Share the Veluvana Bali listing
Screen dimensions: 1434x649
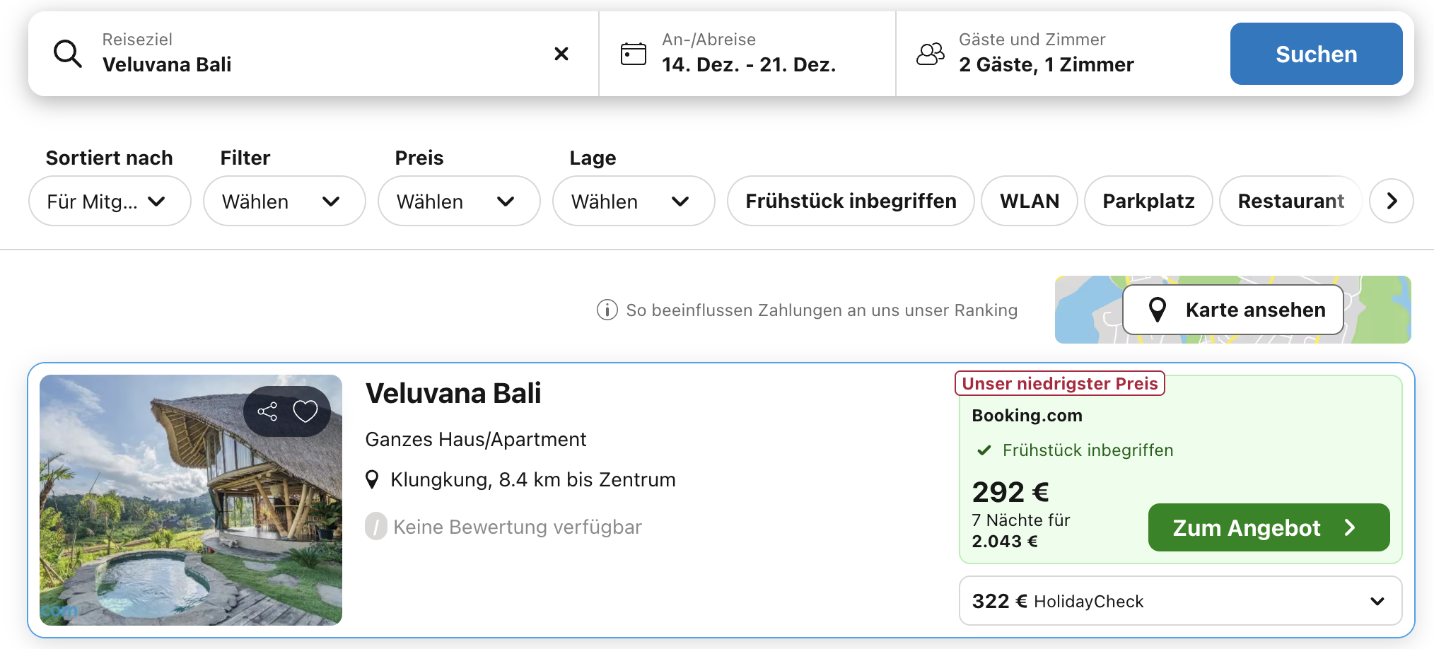269,410
